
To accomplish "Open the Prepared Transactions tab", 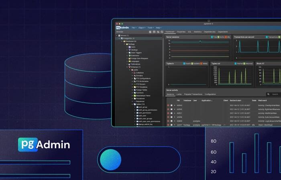I will (193, 94).
